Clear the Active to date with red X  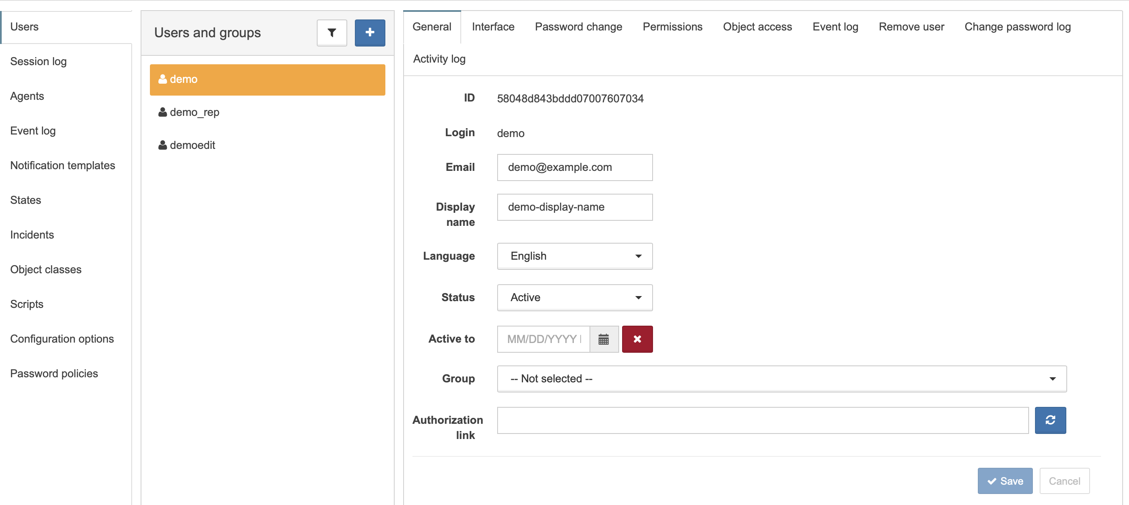pyautogui.click(x=637, y=339)
